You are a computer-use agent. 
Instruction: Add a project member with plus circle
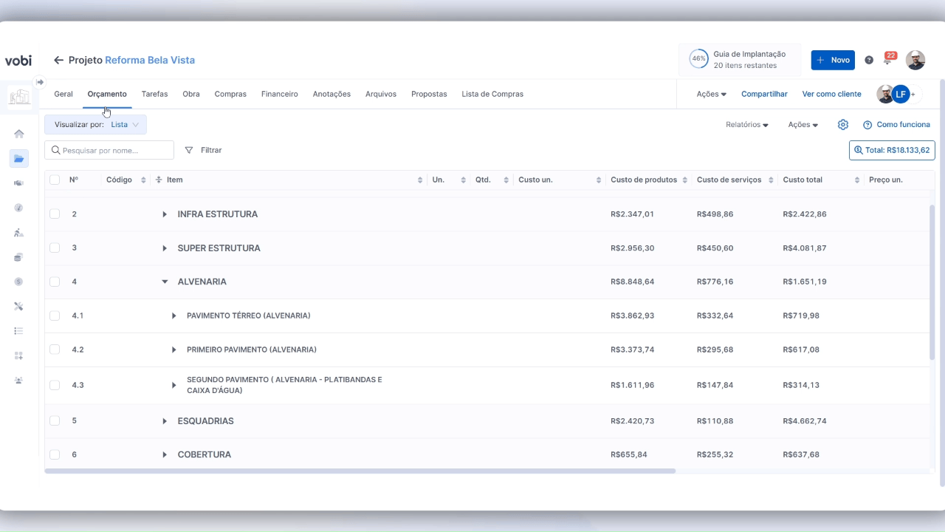(x=913, y=94)
